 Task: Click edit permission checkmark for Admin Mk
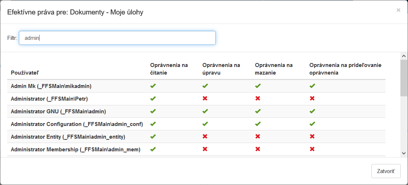(x=205, y=86)
